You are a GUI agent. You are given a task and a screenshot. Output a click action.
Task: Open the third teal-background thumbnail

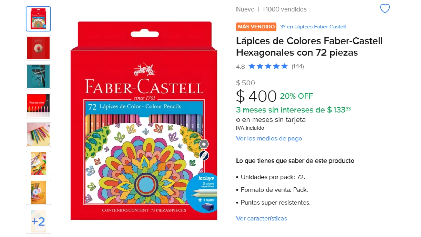[38, 77]
